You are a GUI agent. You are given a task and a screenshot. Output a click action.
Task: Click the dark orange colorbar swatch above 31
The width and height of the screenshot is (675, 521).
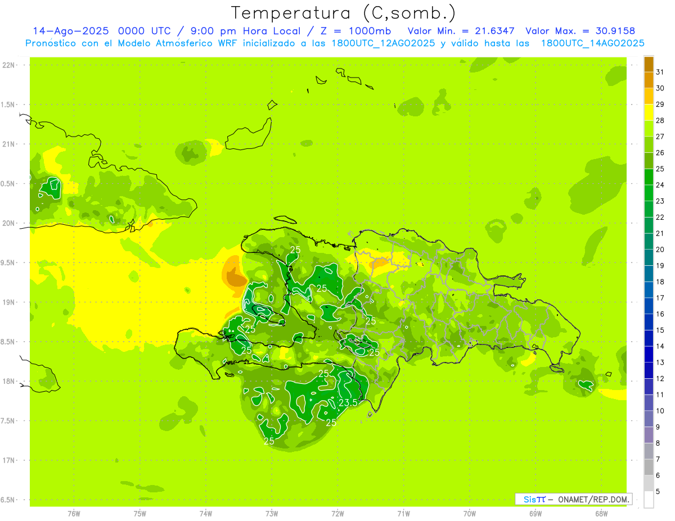(649, 64)
